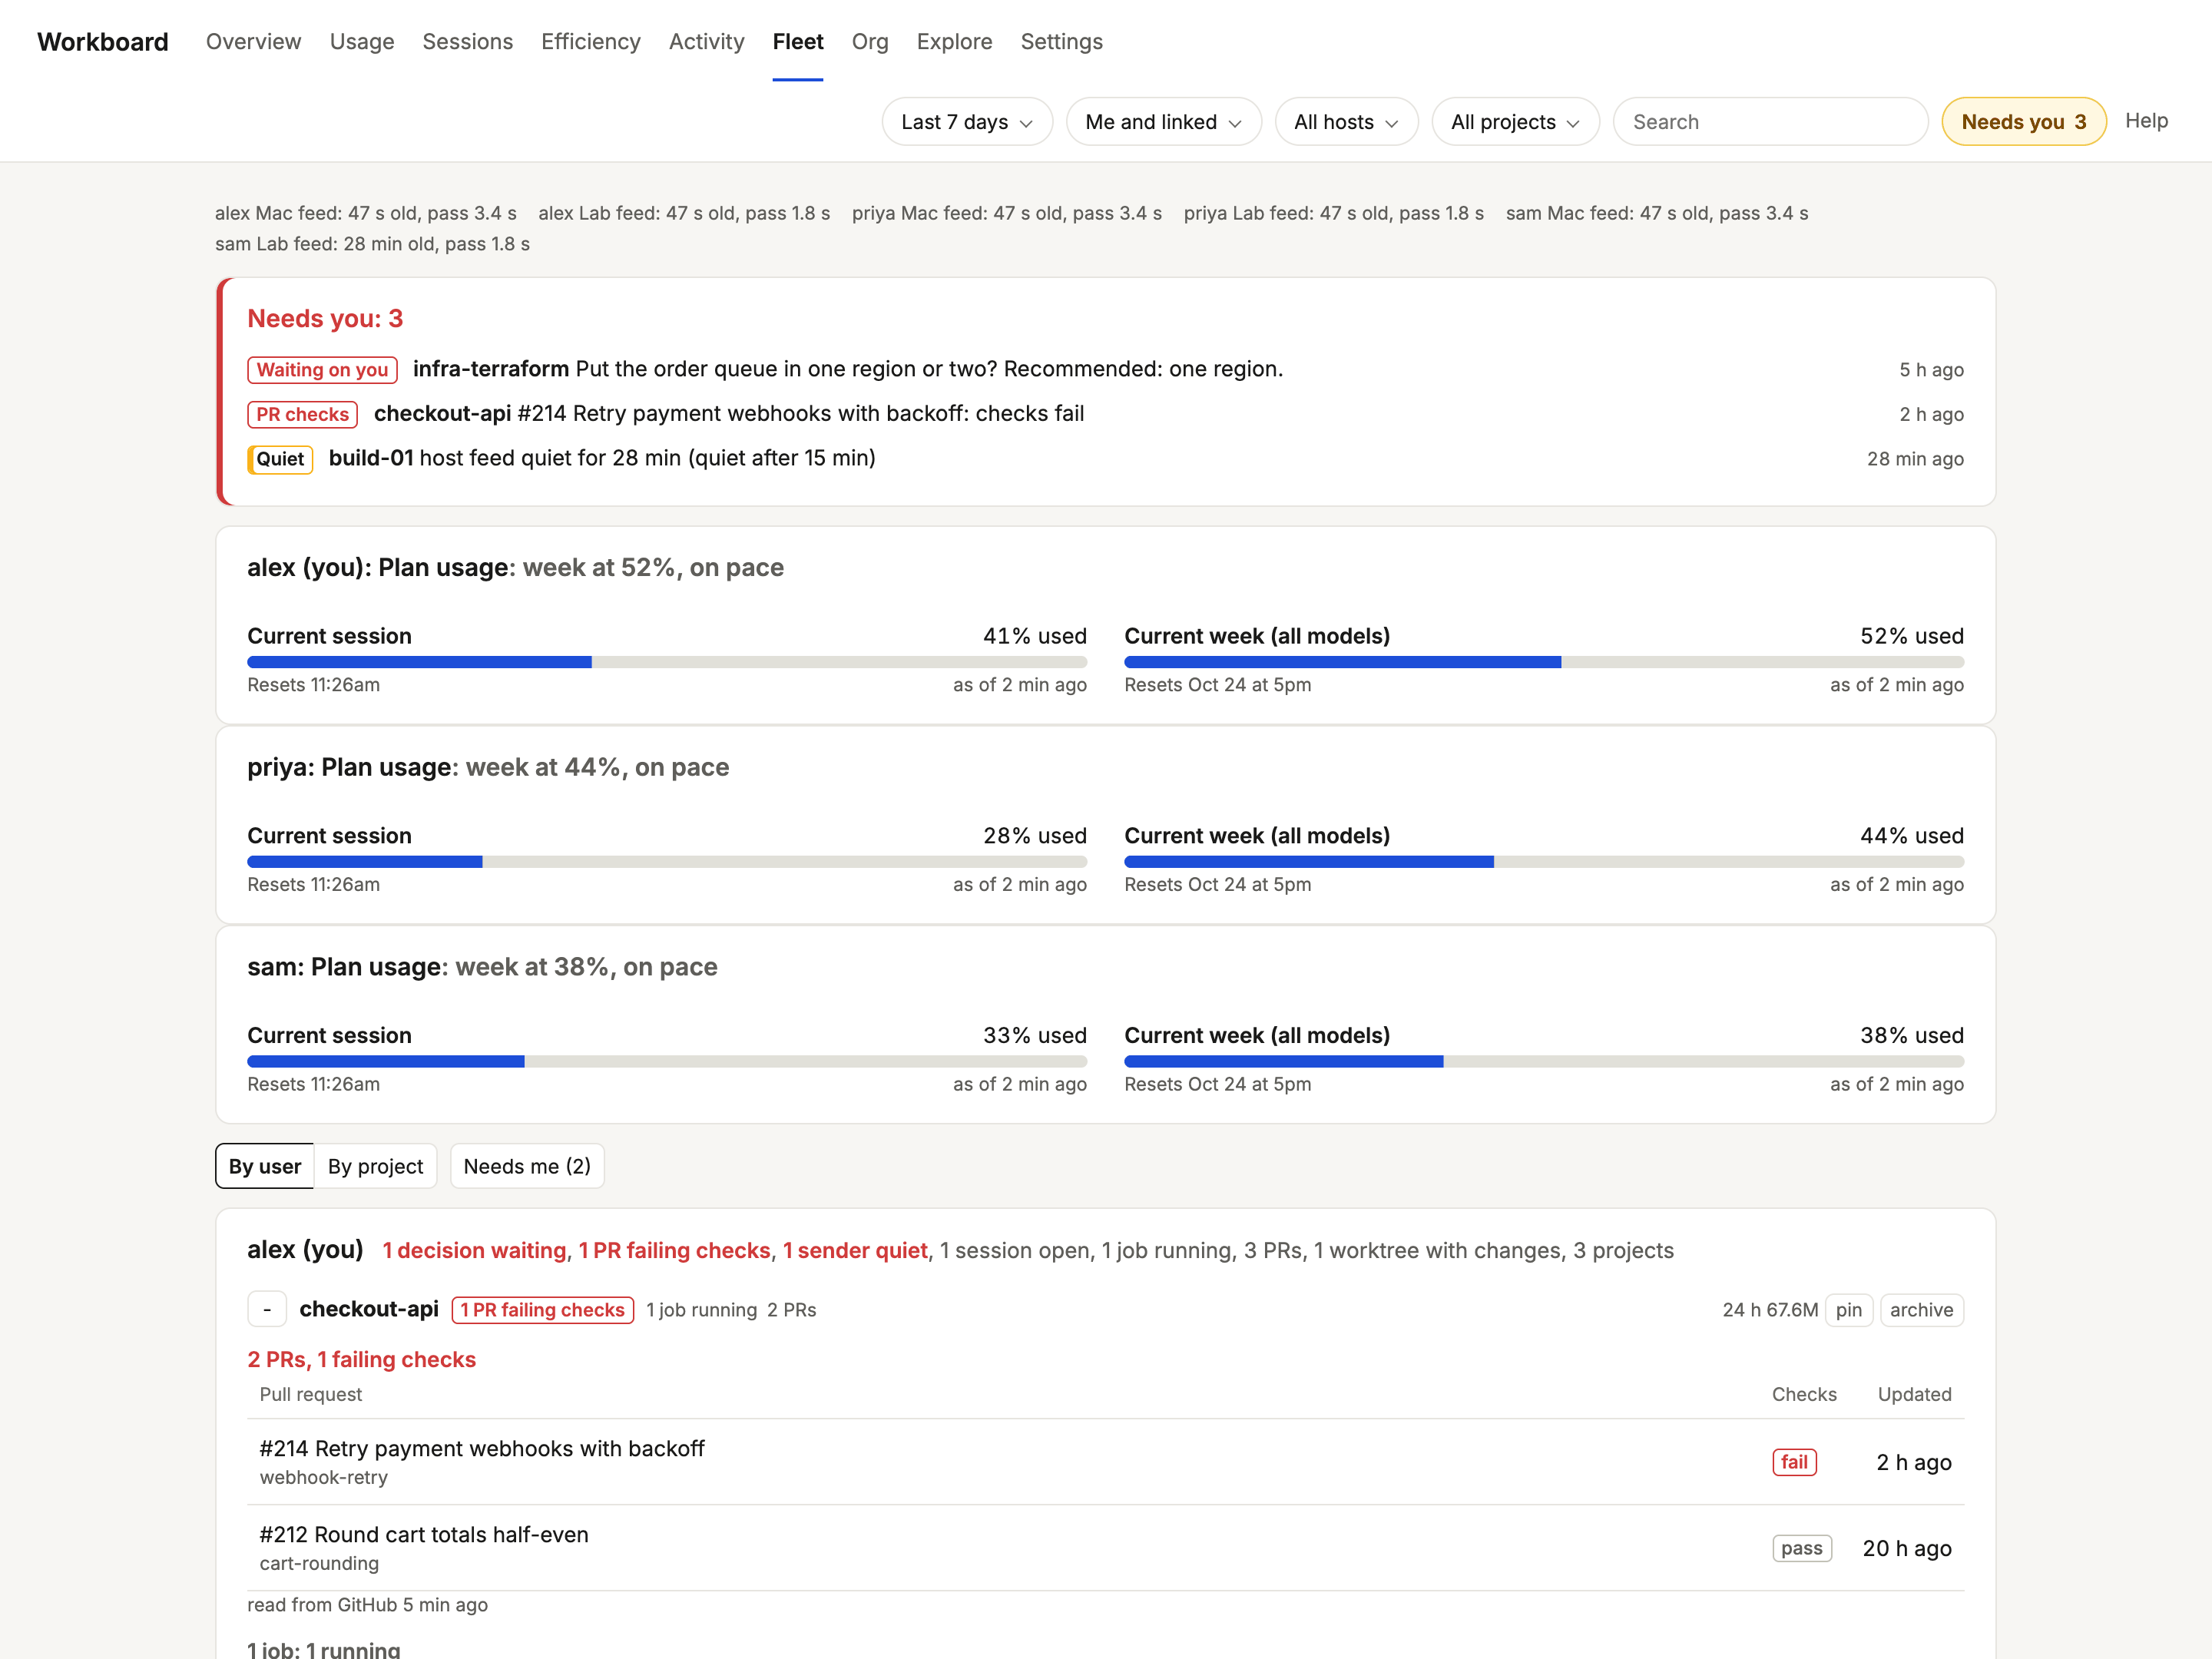Click the 'webhook-retry' branch name

323,1477
